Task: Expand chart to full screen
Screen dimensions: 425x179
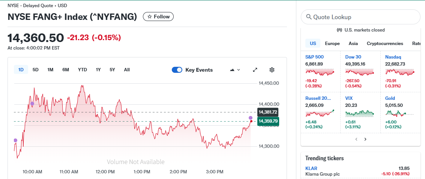Action: pyautogui.click(x=255, y=70)
